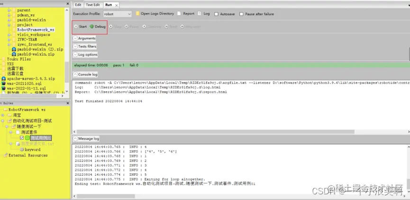The width and height of the screenshot is (410, 200).
Task: Select the wms-20211020.sql file icon
Action: point(4,83)
